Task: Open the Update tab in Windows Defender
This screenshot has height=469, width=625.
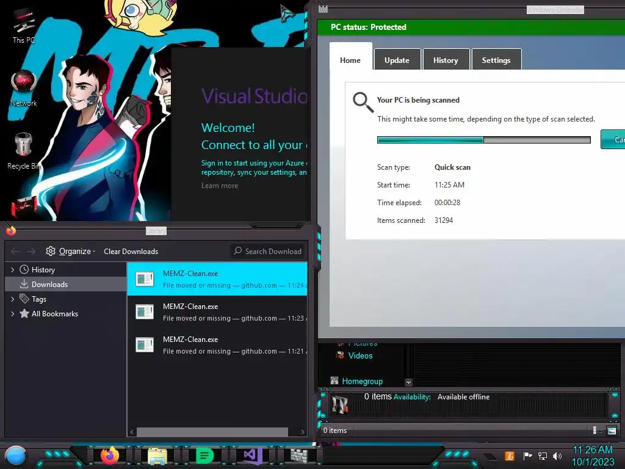Action: click(x=397, y=60)
